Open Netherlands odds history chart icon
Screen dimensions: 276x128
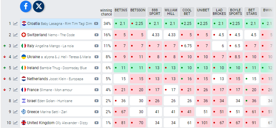(x=15, y=79)
